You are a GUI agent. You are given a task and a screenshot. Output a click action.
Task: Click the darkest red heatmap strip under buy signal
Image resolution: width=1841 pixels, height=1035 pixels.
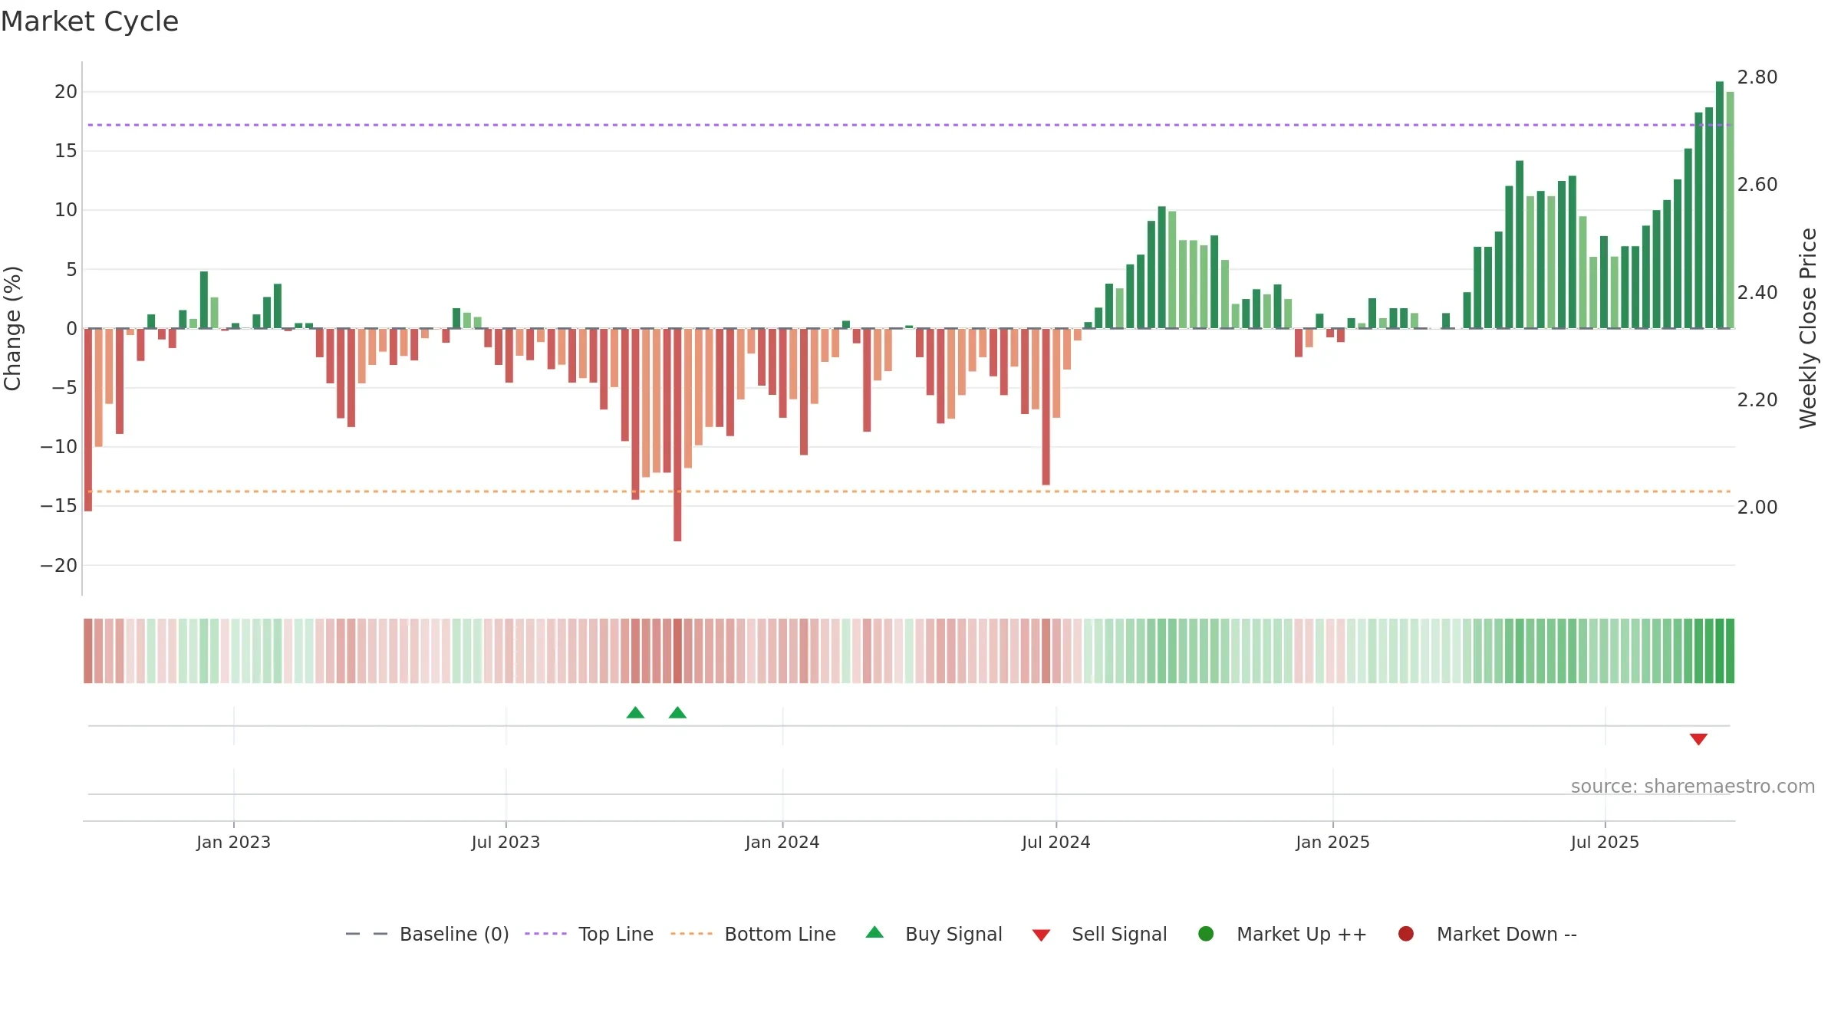point(677,651)
